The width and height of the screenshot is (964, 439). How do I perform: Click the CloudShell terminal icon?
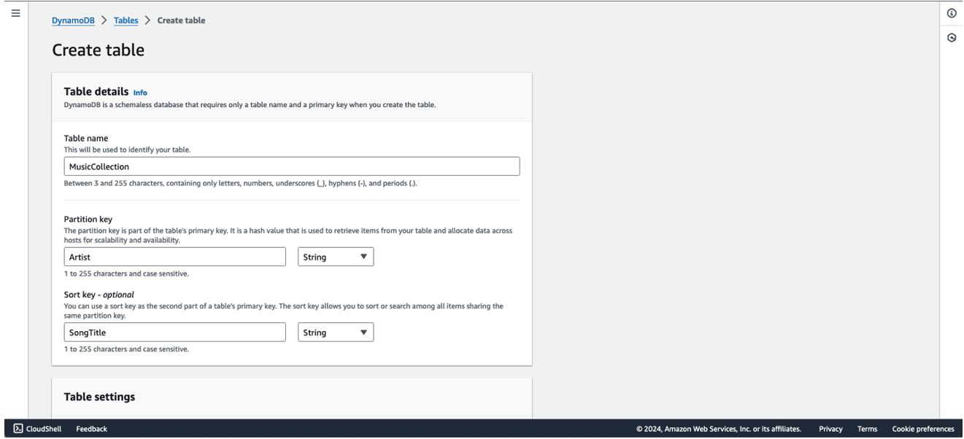point(18,429)
